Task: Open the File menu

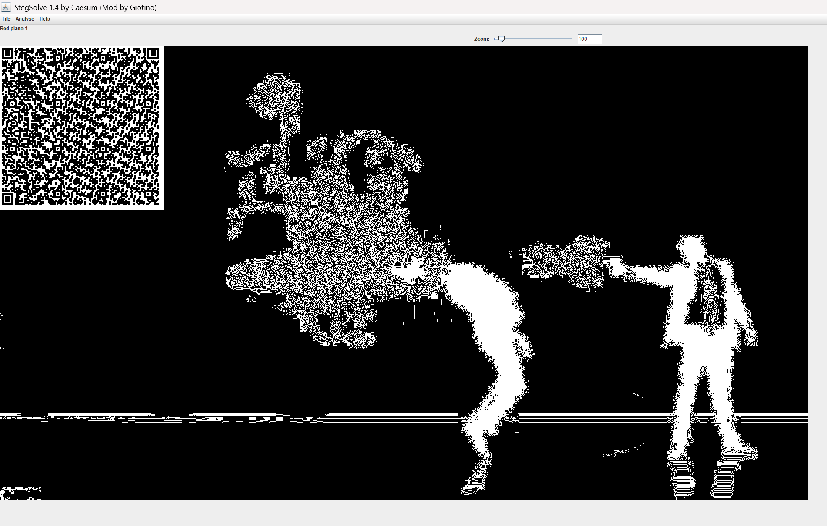Action: pos(6,19)
